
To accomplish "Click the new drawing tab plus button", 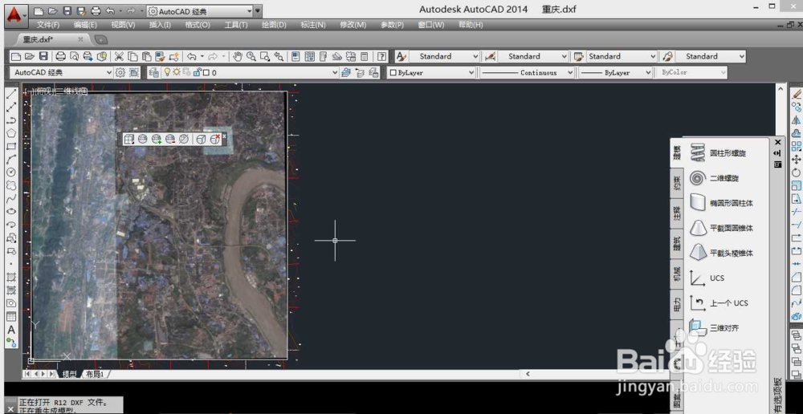I will click(101, 39).
